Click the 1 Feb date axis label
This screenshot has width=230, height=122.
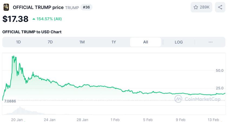point(115,120)
